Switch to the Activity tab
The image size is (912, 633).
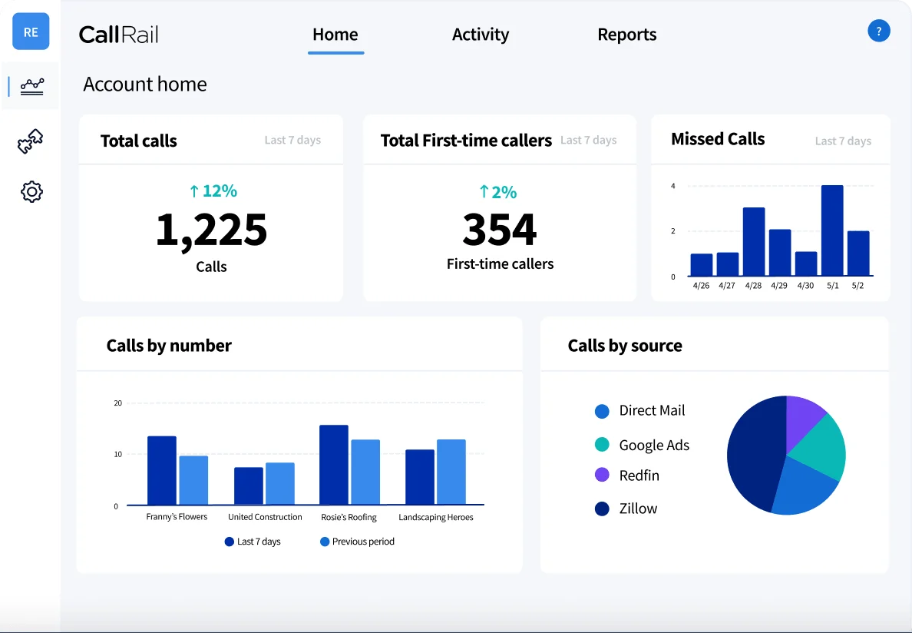(x=481, y=35)
